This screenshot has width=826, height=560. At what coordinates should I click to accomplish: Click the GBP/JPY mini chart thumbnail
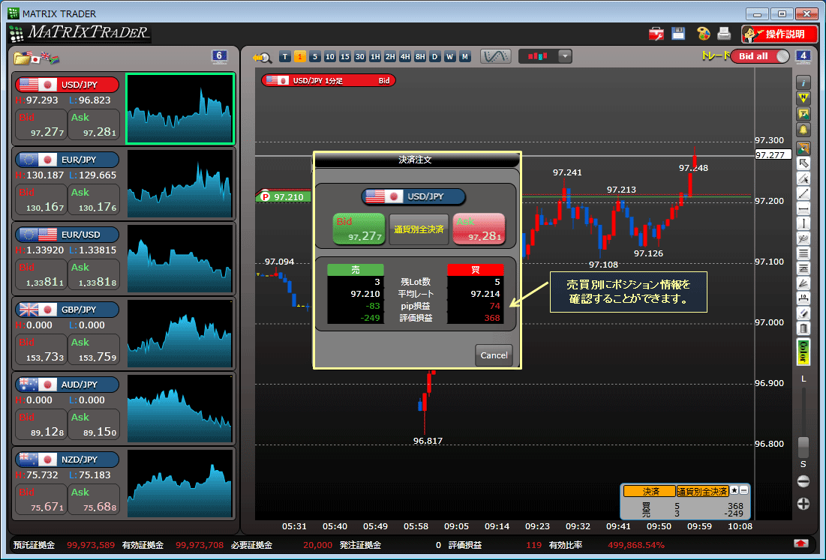(179, 334)
